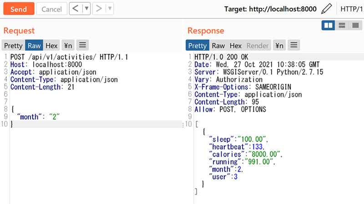Click the Request panel heading
This screenshot has height=204, width=364.
click(19, 30)
